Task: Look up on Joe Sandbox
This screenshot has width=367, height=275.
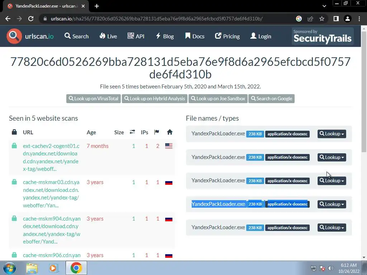Action: click(x=218, y=99)
